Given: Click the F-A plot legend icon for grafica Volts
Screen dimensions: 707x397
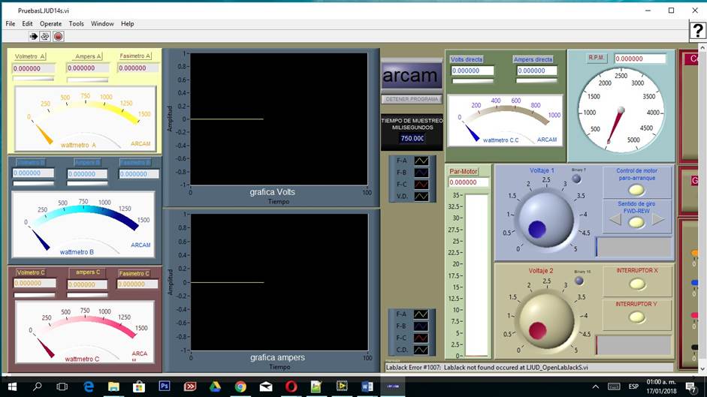Looking at the screenshot, I should 421,161.
